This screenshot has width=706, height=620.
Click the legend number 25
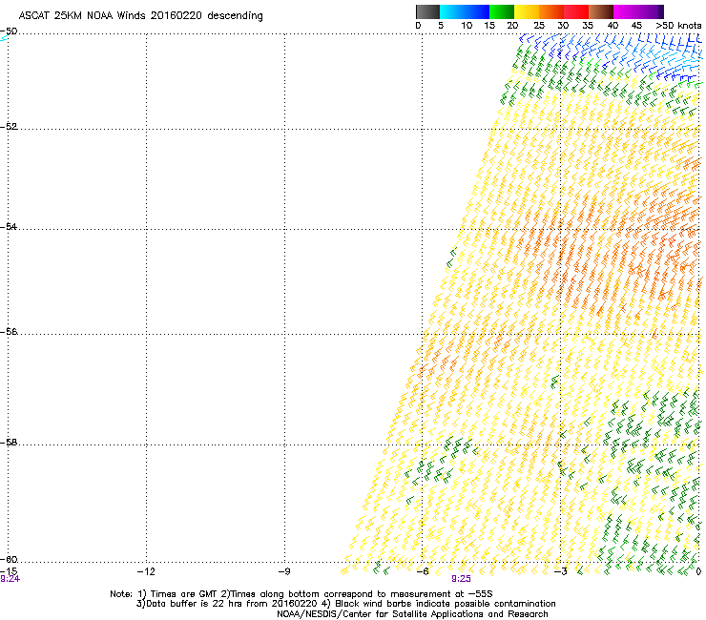539,26
